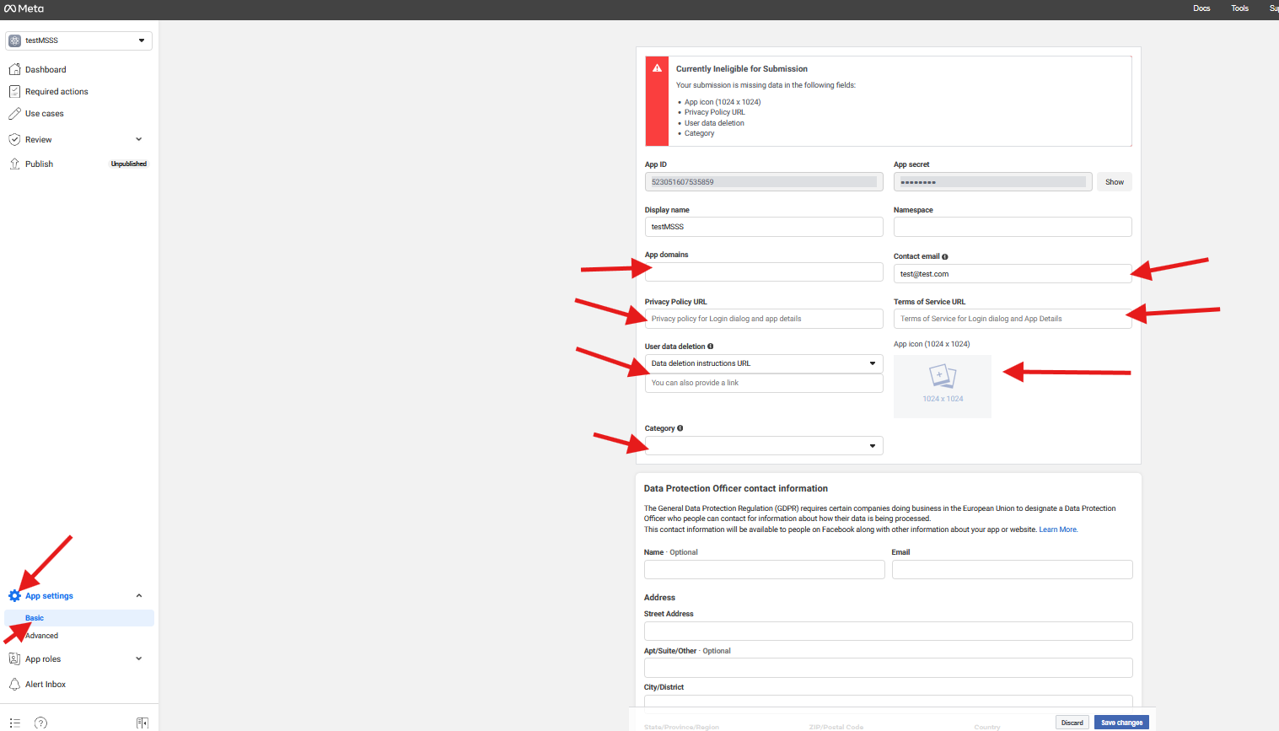Click the DPO Name field

[x=764, y=569]
